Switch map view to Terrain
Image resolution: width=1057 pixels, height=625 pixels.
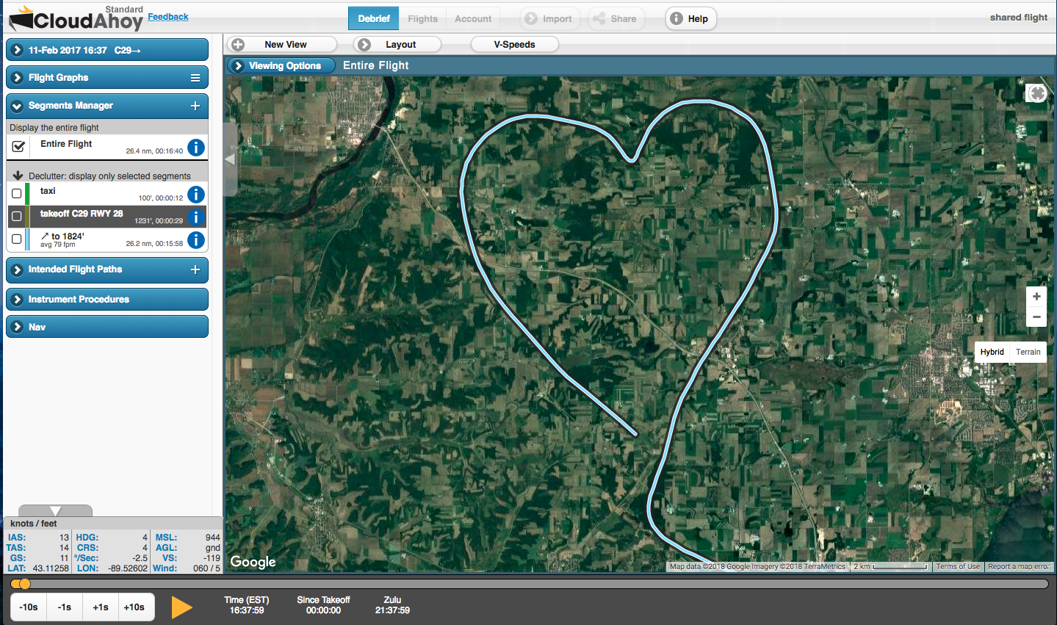tap(1028, 352)
